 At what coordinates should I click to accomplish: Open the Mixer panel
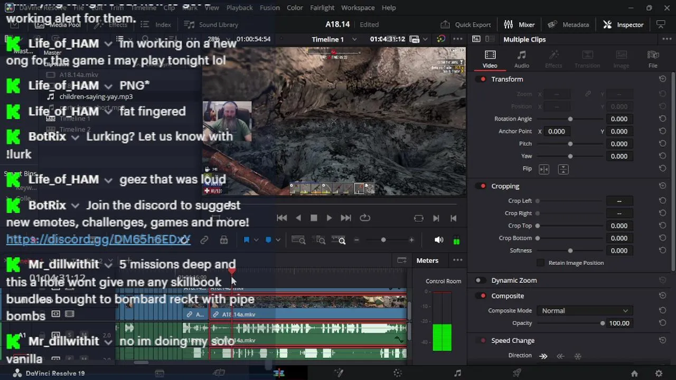[519, 24]
